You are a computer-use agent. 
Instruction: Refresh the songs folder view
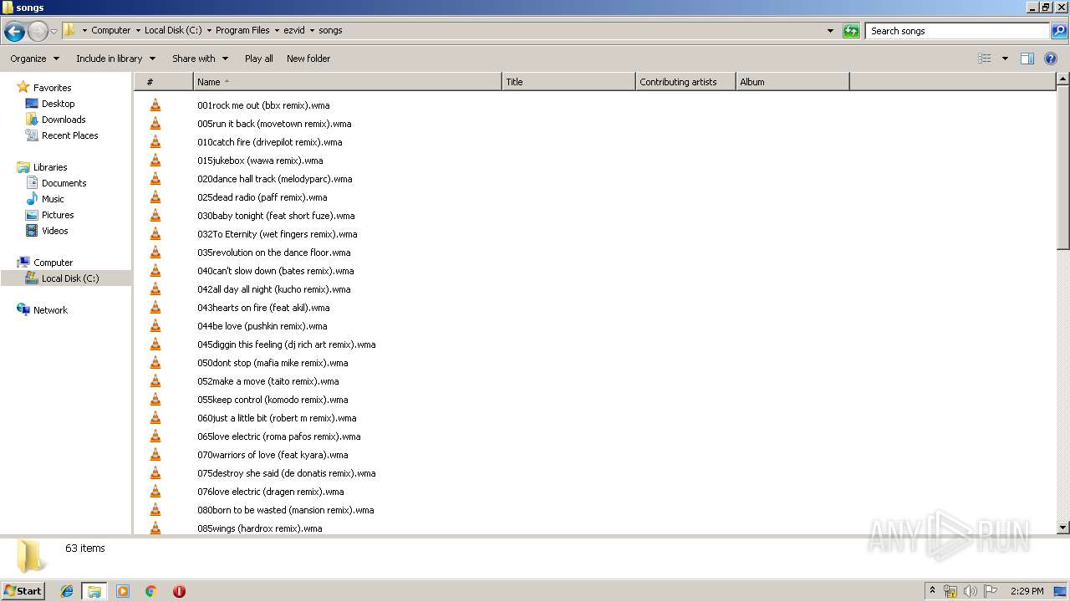coord(851,31)
